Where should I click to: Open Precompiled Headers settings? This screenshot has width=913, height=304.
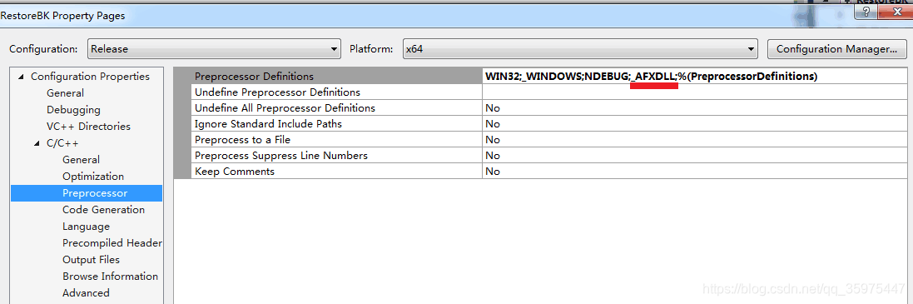coord(112,243)
